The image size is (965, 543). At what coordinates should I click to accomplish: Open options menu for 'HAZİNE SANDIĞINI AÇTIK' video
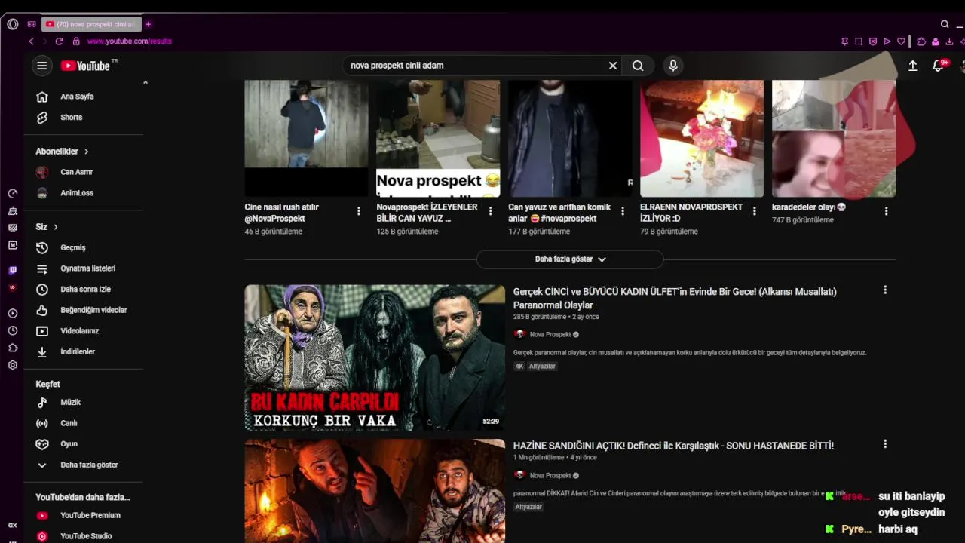885,444
